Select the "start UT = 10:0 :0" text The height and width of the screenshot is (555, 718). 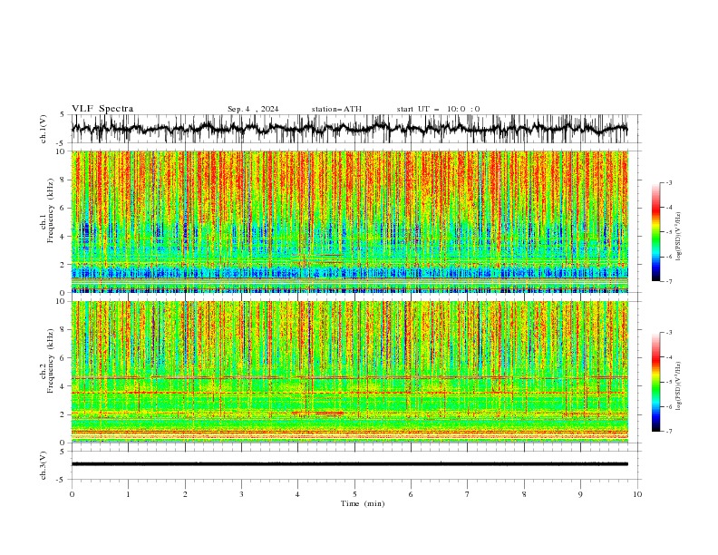coord(438,109)
